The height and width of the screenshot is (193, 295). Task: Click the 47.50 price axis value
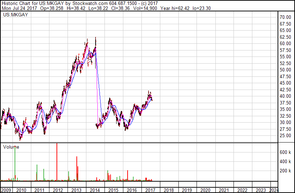point(285,76)
